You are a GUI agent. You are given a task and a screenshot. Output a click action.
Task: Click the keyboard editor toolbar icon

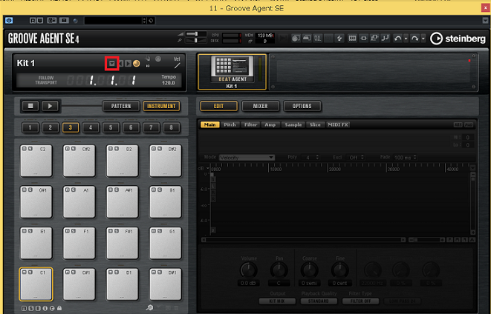pos(352,39)
